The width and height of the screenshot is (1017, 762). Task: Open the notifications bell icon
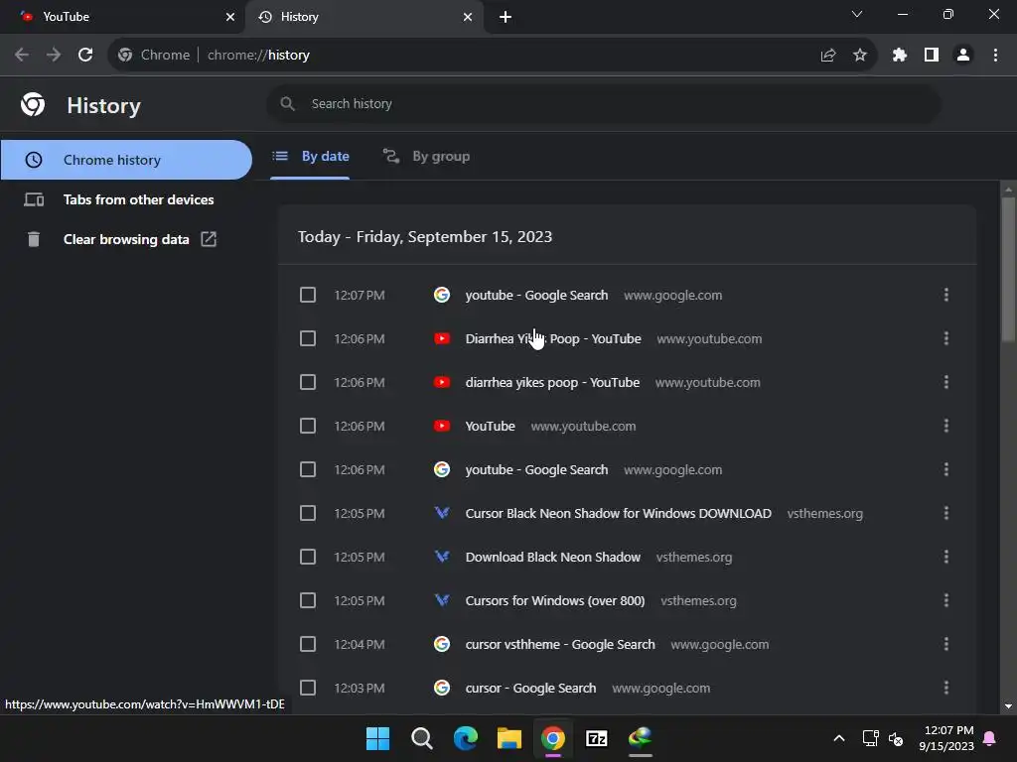(990, 738)
